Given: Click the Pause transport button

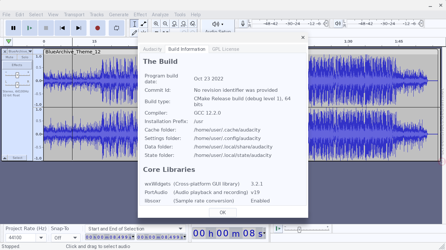Looking at the screenshot, I should [13, 28].
